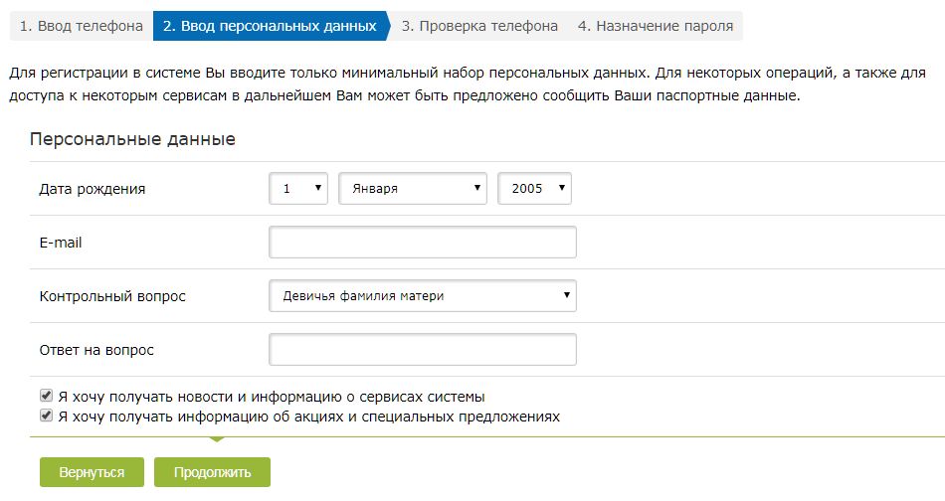
Task: Expand the birth month dropdown Января
Action: tap(412, 189)
